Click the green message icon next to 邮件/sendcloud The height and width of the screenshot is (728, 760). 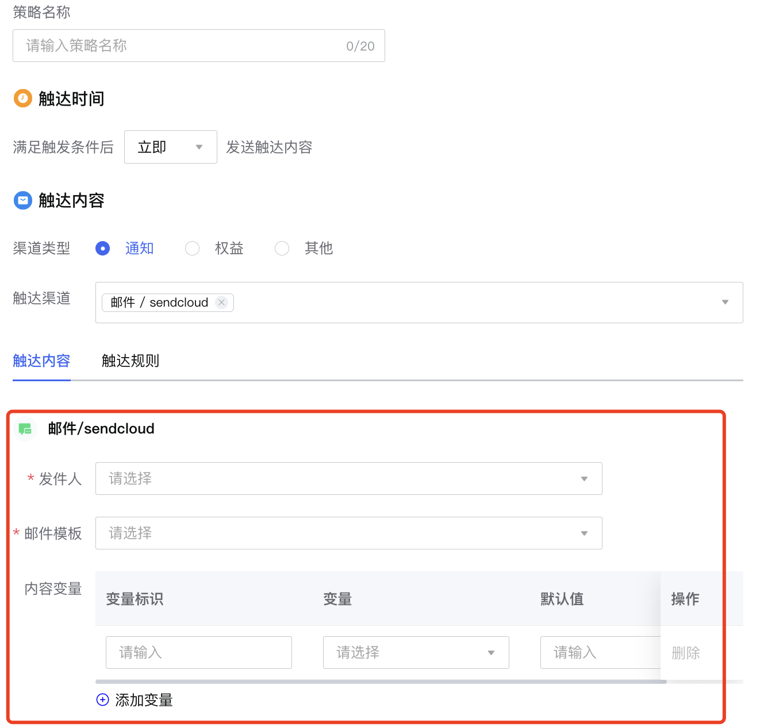click(25, 428)
